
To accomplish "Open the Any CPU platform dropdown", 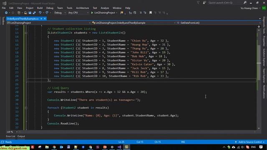I will [x=78, y=13].
